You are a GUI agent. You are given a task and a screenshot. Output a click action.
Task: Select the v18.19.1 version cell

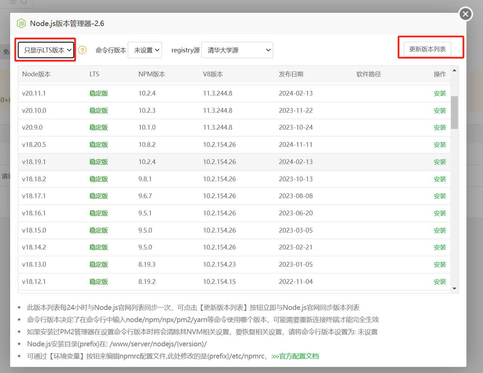tap(34, 162)
